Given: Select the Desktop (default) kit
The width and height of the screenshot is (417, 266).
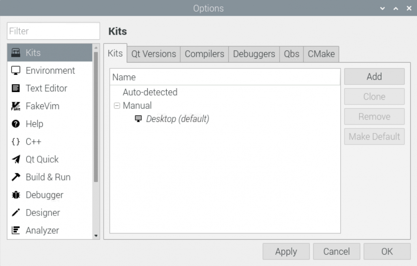Looking at the screenshot, I should coord(177,119).
